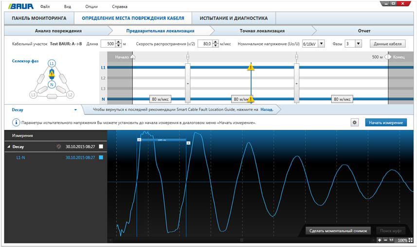Image resolution: width=417 pixels, height=247 pixels.
Task: Open the Вид menu
Action: coord(68,6)
